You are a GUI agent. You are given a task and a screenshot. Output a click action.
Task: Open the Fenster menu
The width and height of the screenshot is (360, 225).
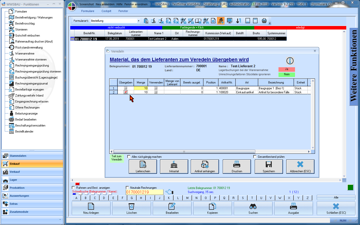tap(123, 11)
